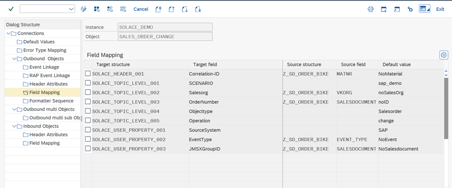Click the Source structure column header
The height and width of the screenshot is (188, 452).
coord(310,65)
